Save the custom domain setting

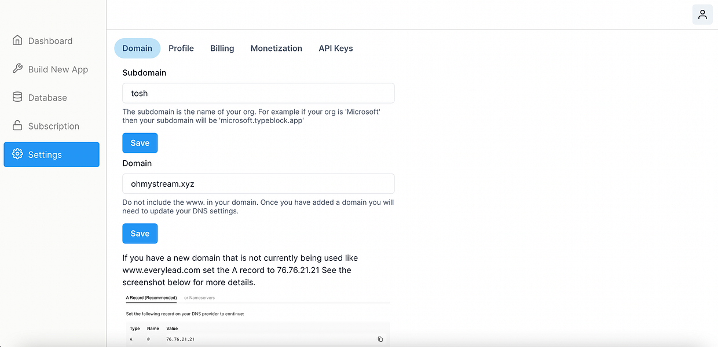click(x=140, y=234)
